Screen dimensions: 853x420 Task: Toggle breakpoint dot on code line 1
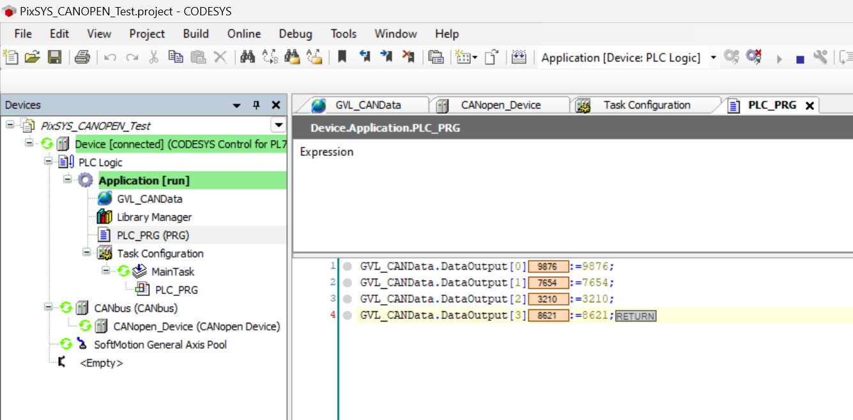pyautogui.click(x=347, y=266)
